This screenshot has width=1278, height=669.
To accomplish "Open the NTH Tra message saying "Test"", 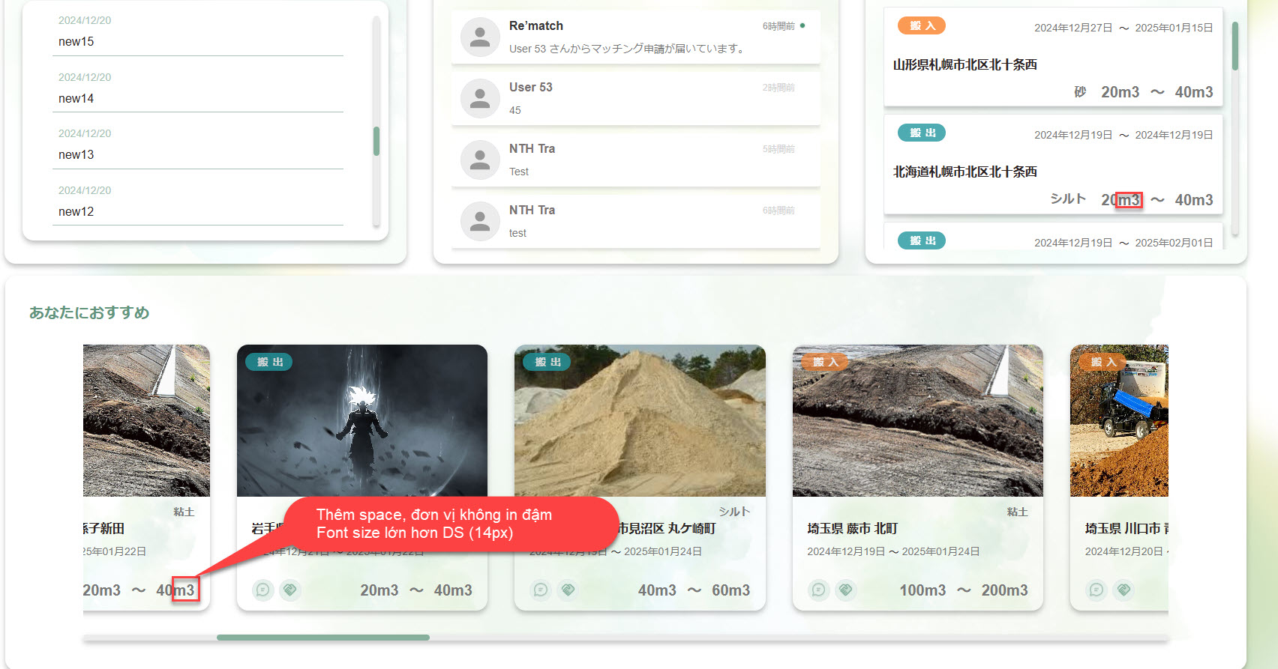I will (635, 160).
